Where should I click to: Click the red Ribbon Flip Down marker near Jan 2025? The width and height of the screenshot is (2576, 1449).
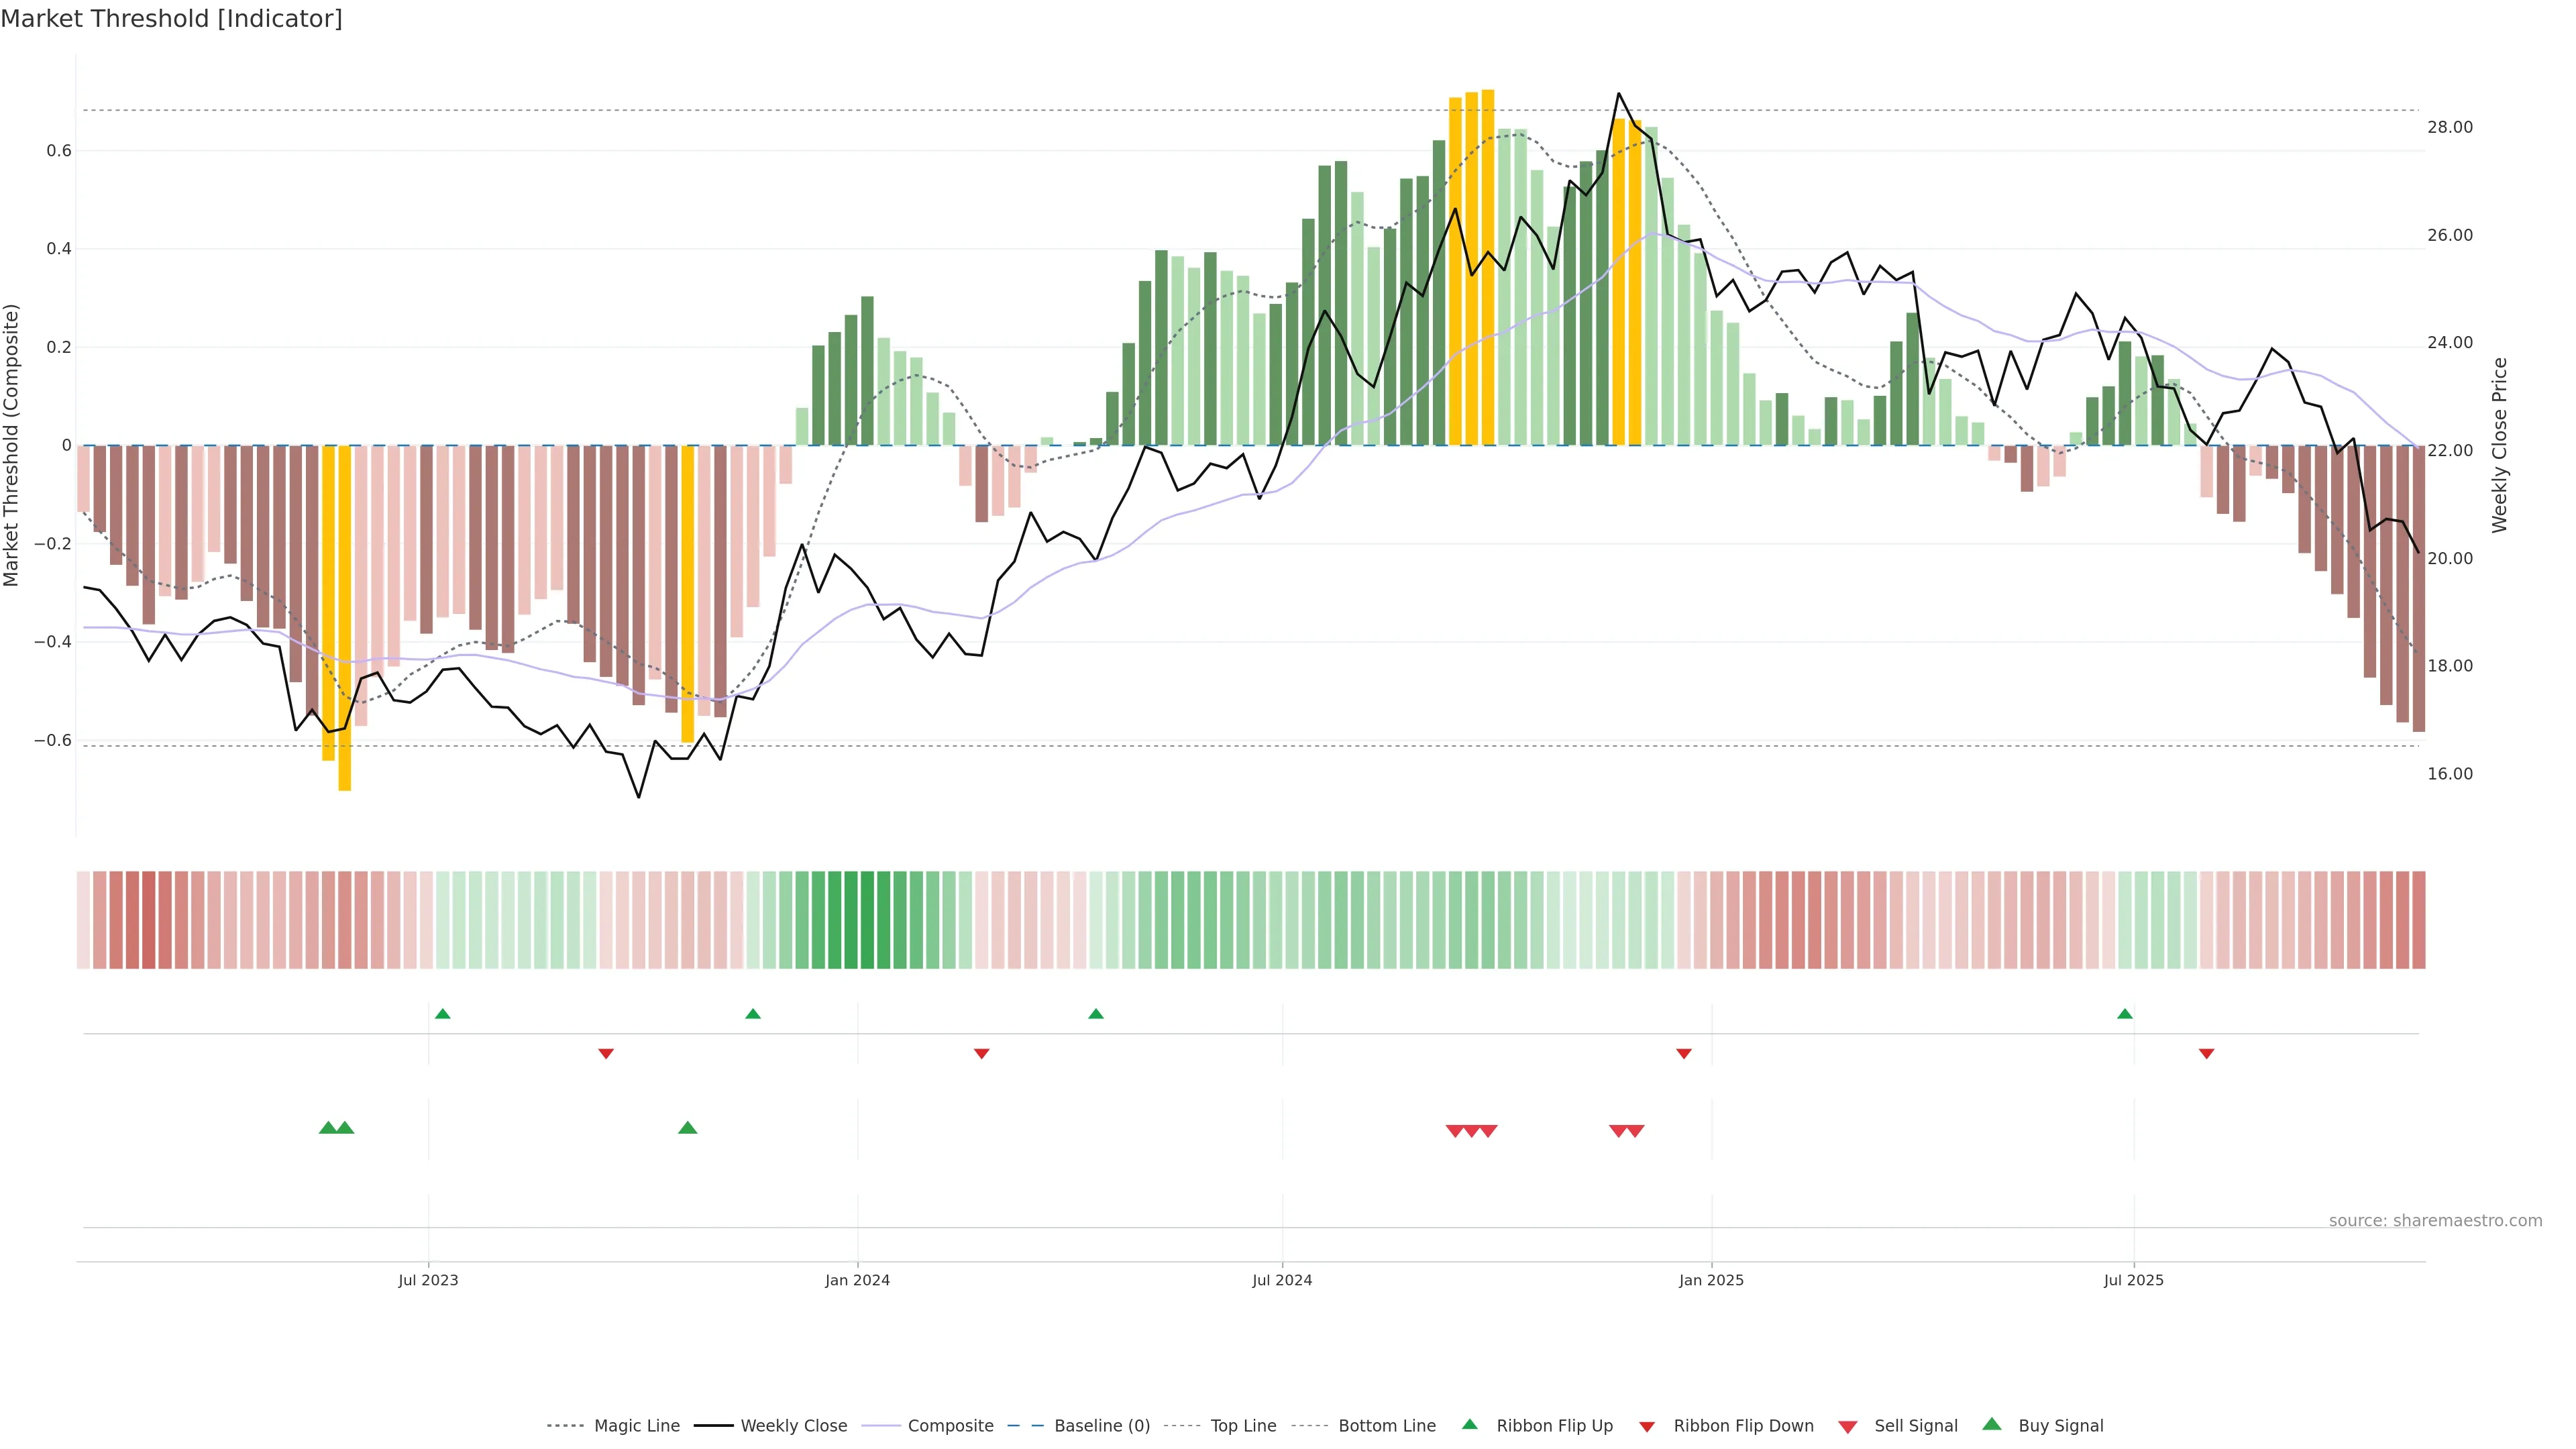click(x=1684, y=1053)
